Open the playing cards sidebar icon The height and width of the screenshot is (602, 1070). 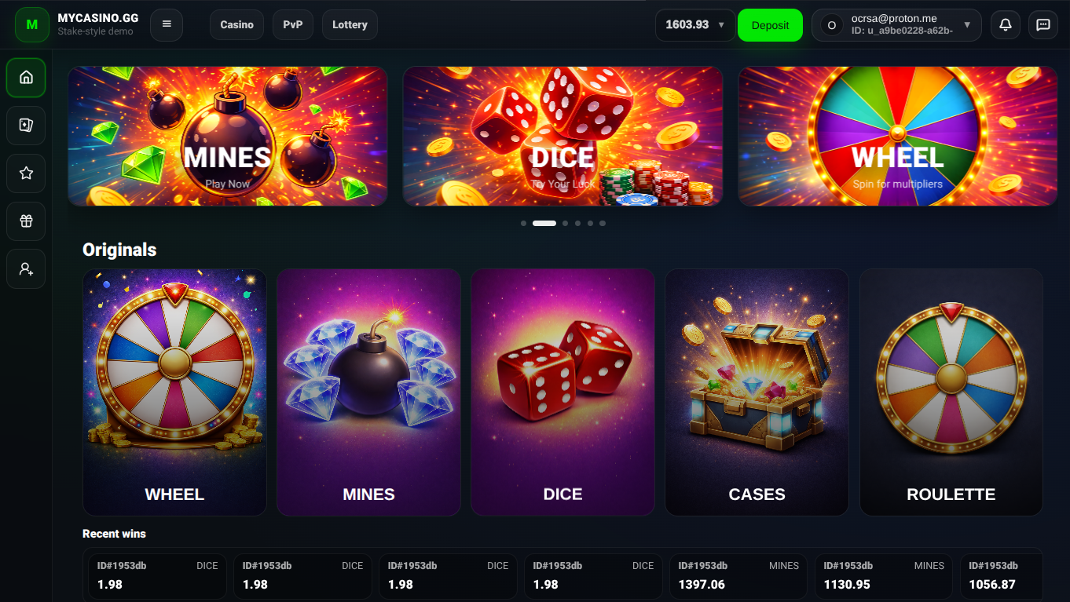(26, 126)
